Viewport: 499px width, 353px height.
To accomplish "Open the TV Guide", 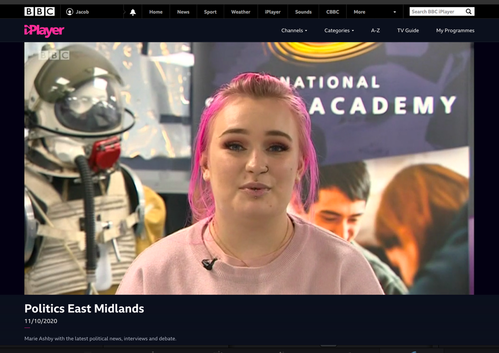I will point(408,30).
